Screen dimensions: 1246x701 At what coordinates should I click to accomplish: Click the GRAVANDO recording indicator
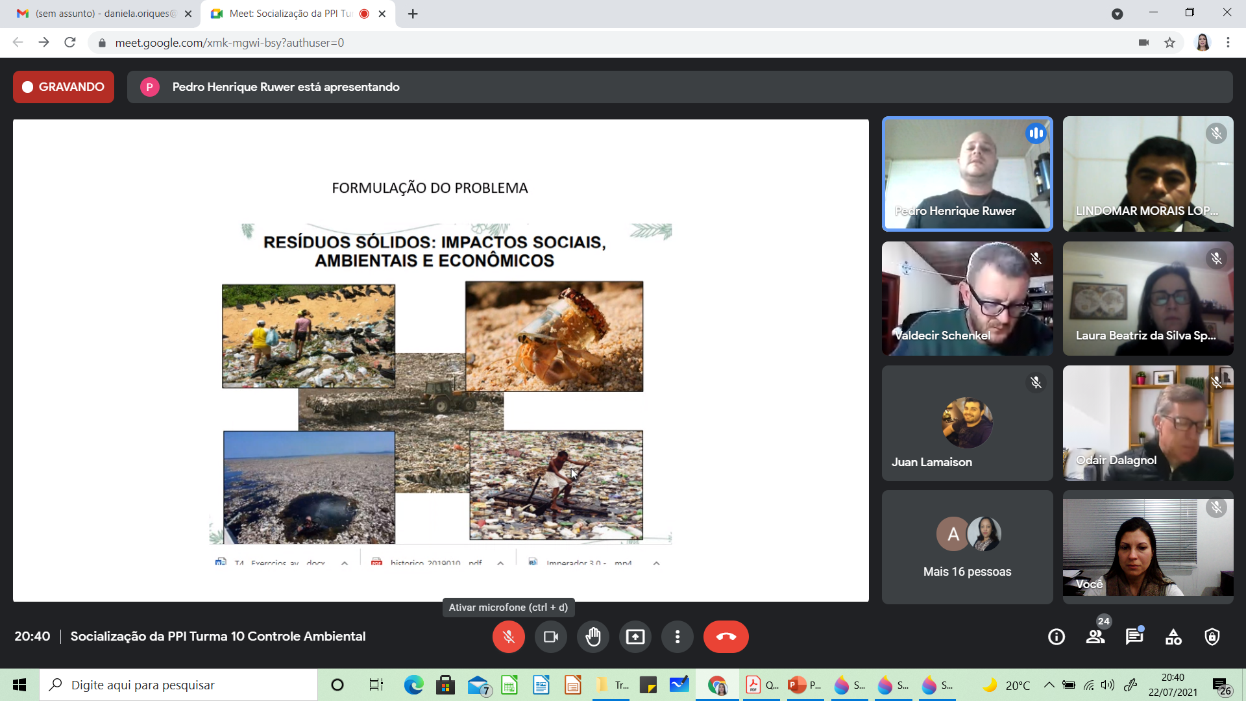(x=64, y=87)
